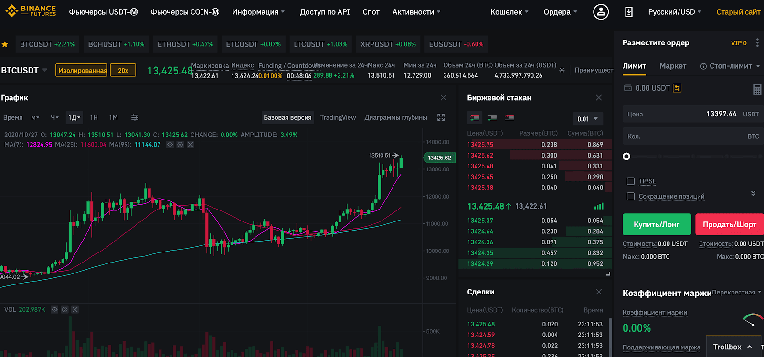764x357 pixels.
Task: Open VOL indicator settings gear icon
Action: coord(65,310)
